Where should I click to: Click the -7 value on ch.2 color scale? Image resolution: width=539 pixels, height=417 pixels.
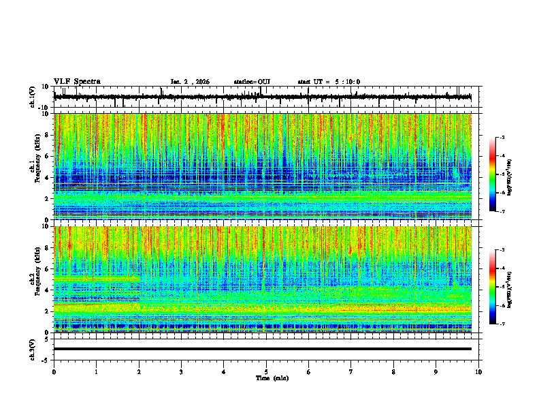pos(502,324)
